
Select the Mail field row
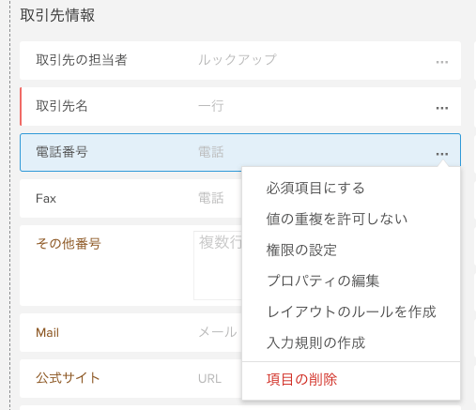[x=131, y=332]
